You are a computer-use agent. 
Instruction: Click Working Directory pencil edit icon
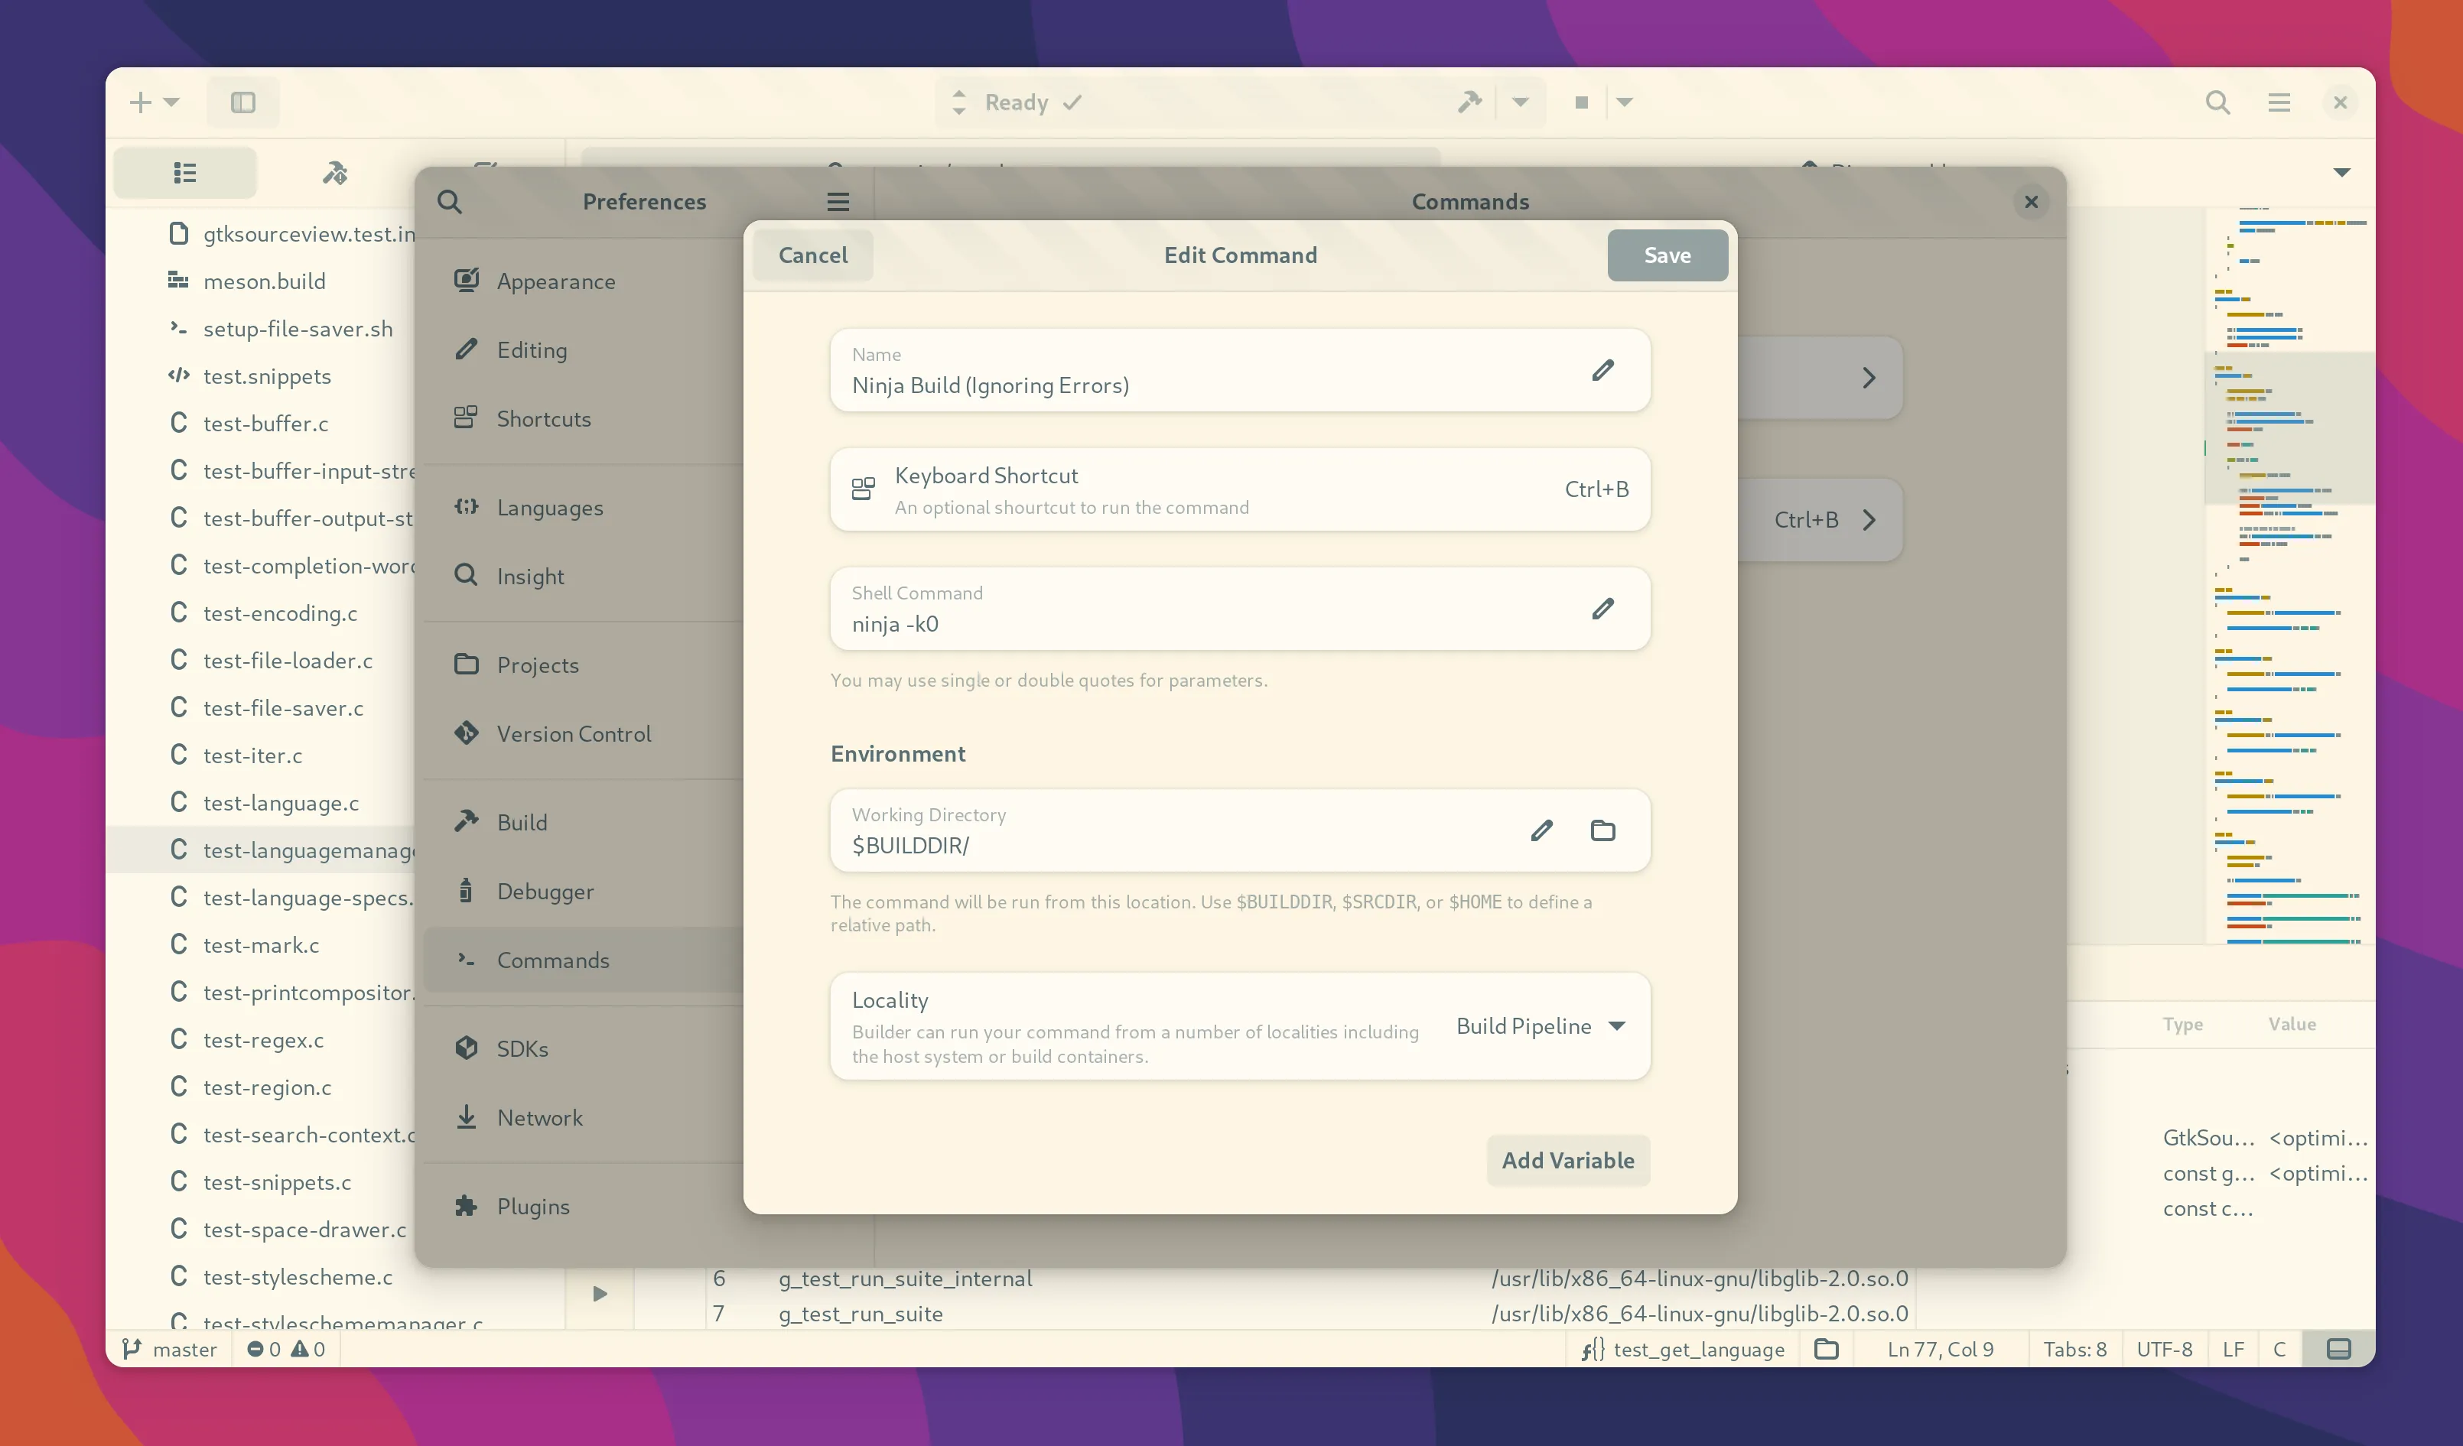(1541, 830)
